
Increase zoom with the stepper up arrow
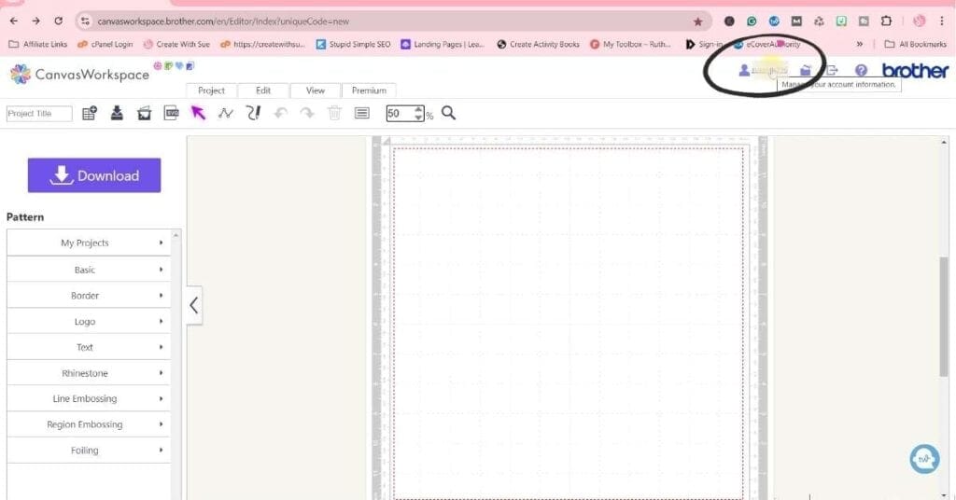click(418, 110)
